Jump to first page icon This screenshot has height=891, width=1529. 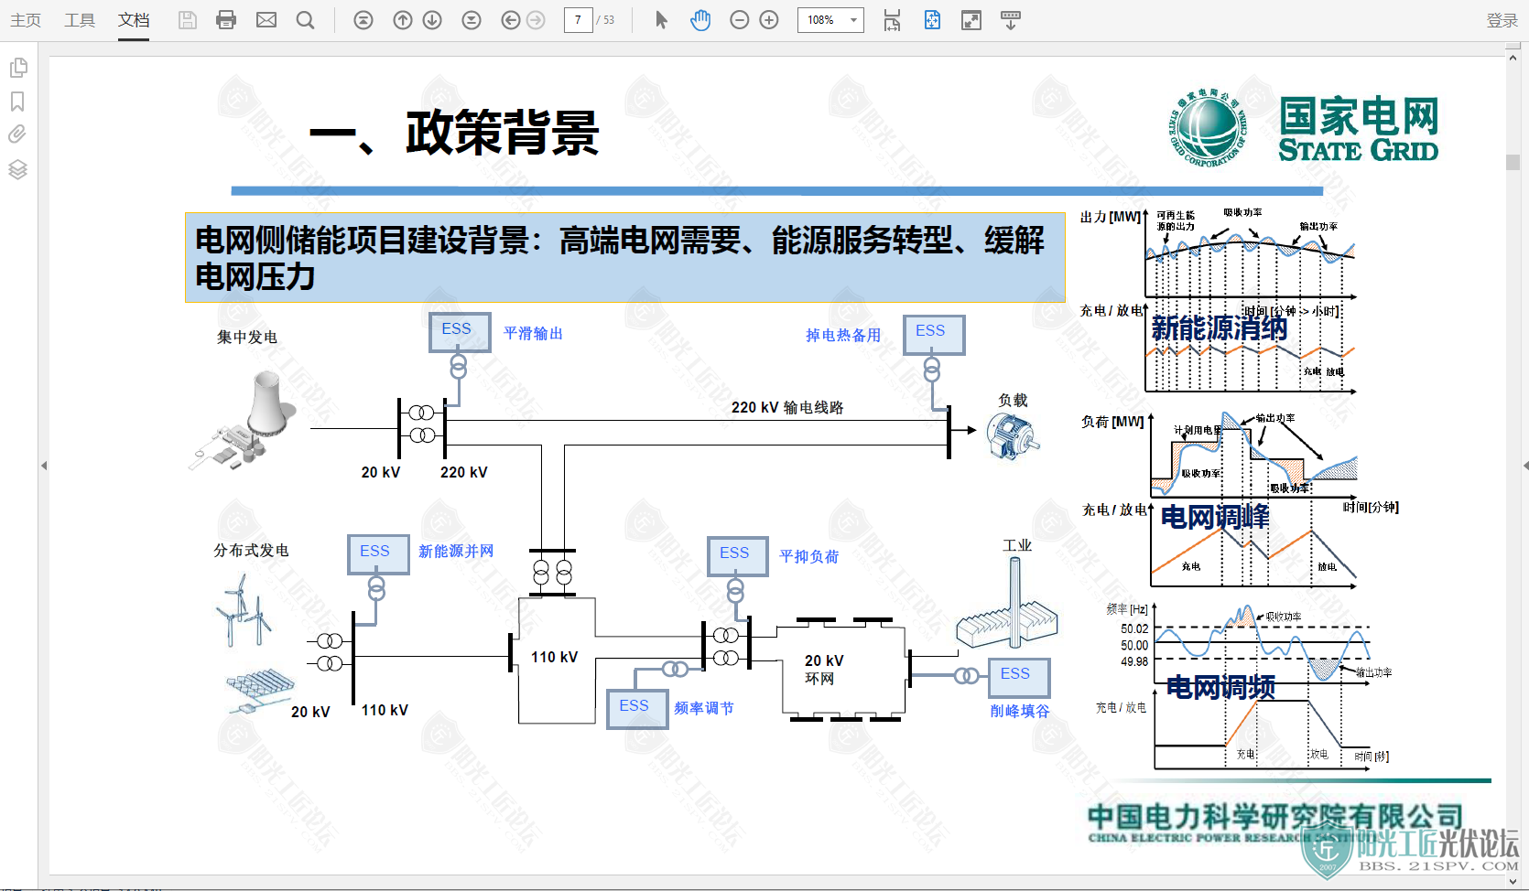click(x=363, y=20)
